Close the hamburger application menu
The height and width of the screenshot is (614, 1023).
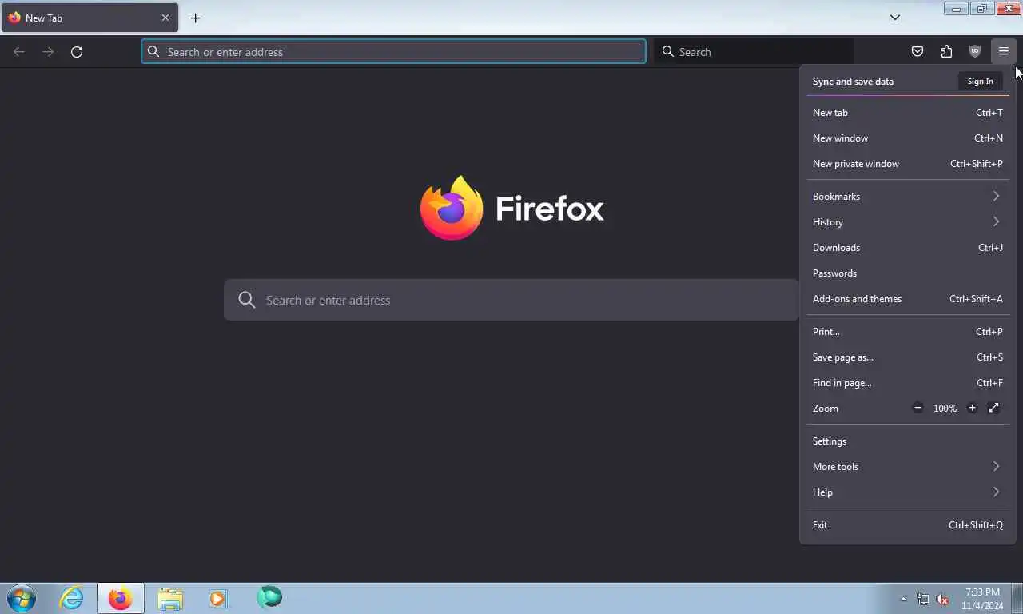coord(1004,52)
